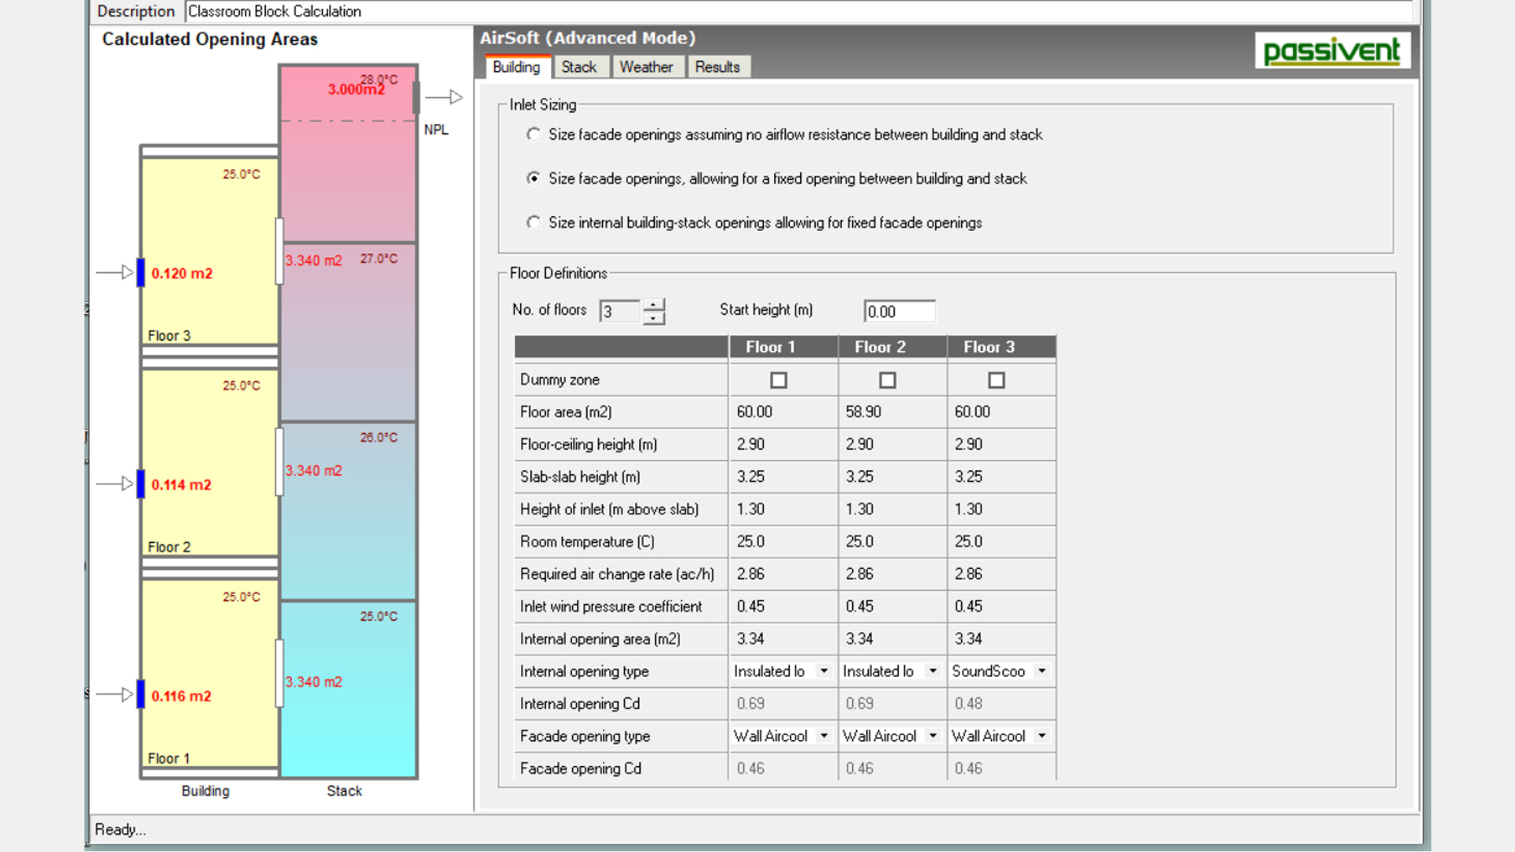Click Floor 2 blue inlet opening marker

[141, 484]
